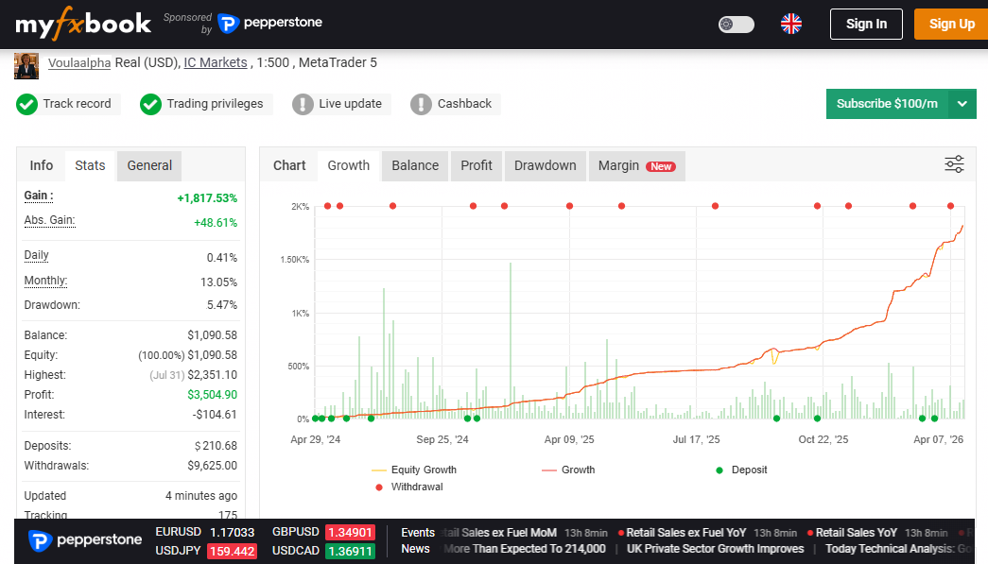Click the Gain label
This screenshot has width=988, height=564.
[39, 196]
